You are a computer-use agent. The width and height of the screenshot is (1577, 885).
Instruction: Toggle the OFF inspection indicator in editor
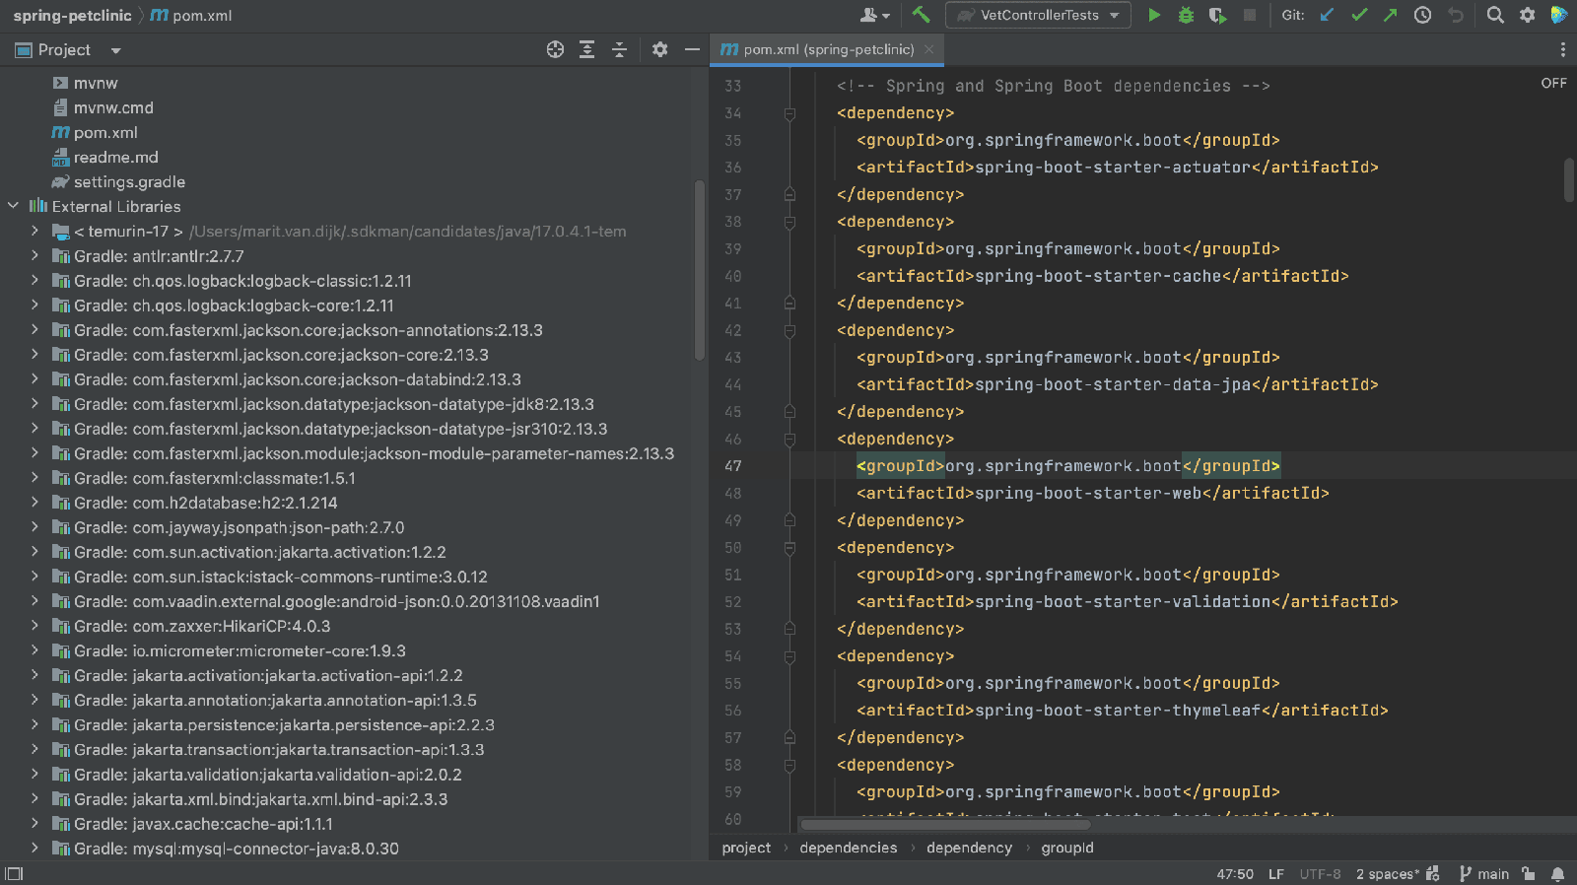(x=1553, y=84)
